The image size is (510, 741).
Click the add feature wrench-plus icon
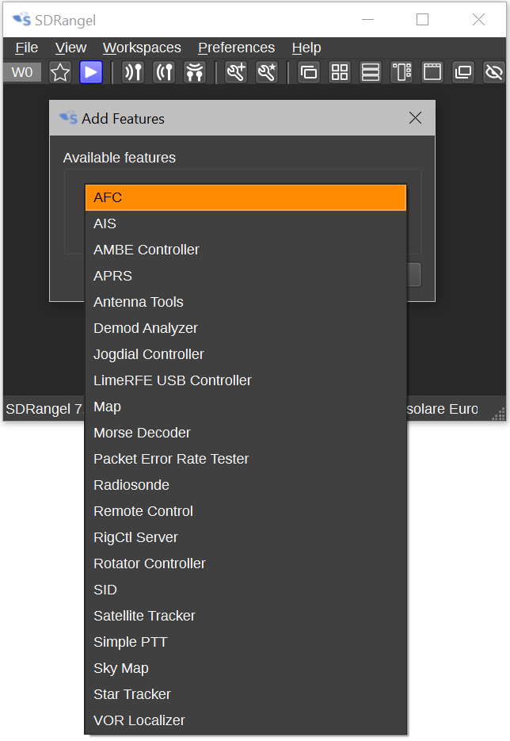coord(236,72)
